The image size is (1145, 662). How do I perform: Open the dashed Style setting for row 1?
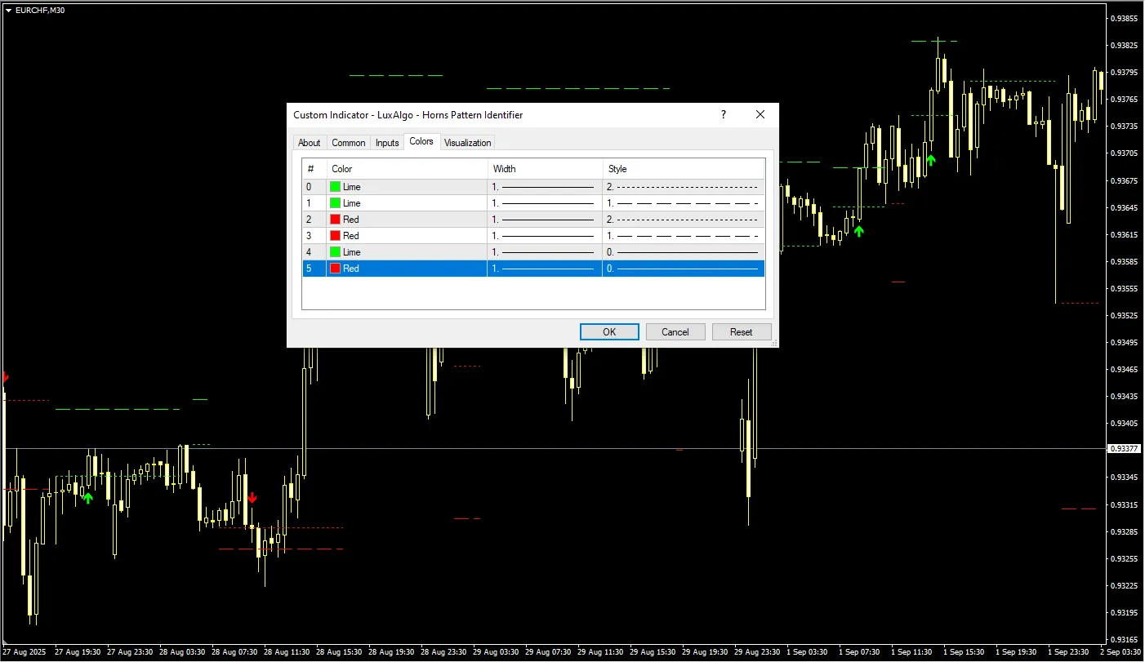pyautogui.click(x=683, y=203)
